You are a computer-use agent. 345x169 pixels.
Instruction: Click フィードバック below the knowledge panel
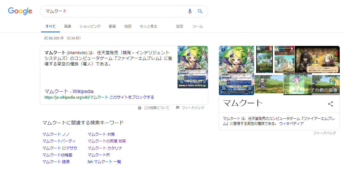(x=325, y=133)
